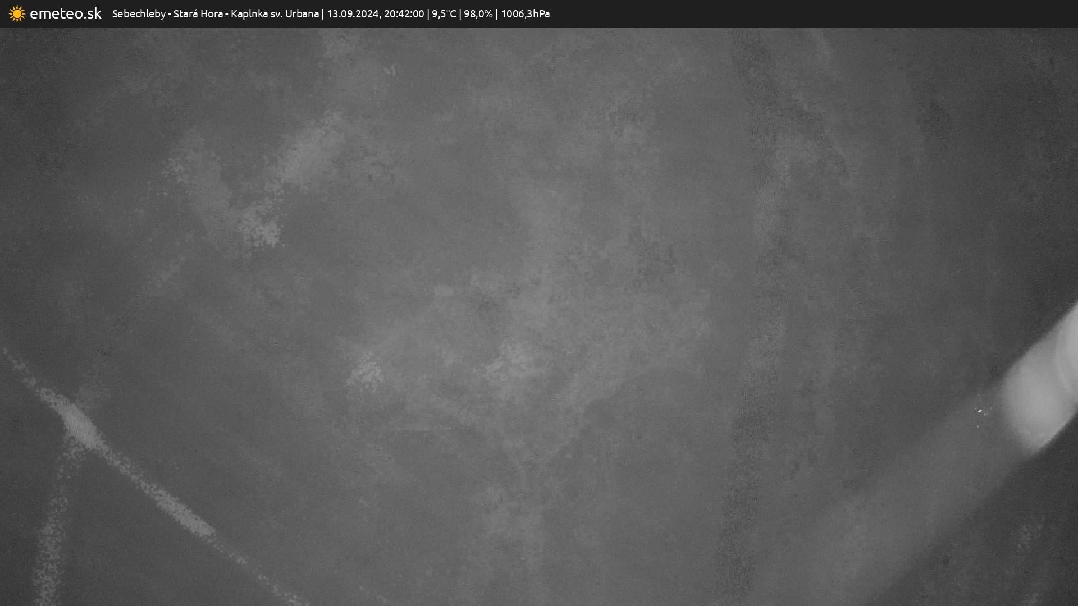Click the Kaplnka sv. Urbana title

pos(275,13)
